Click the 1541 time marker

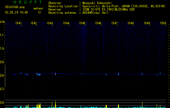point(18,23)
